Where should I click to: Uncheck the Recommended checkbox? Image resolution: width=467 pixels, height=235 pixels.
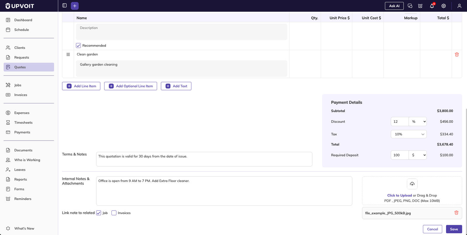[x=79, y=45]
